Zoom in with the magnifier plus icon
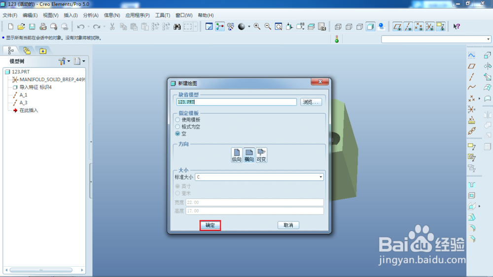This screenshot has width=493, height=277. pyautogui.click(x=257, y=27)
